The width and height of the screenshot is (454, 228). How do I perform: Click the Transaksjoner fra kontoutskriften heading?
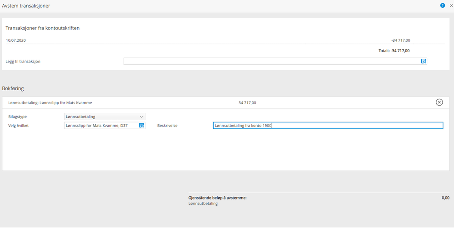click(43, 28)
